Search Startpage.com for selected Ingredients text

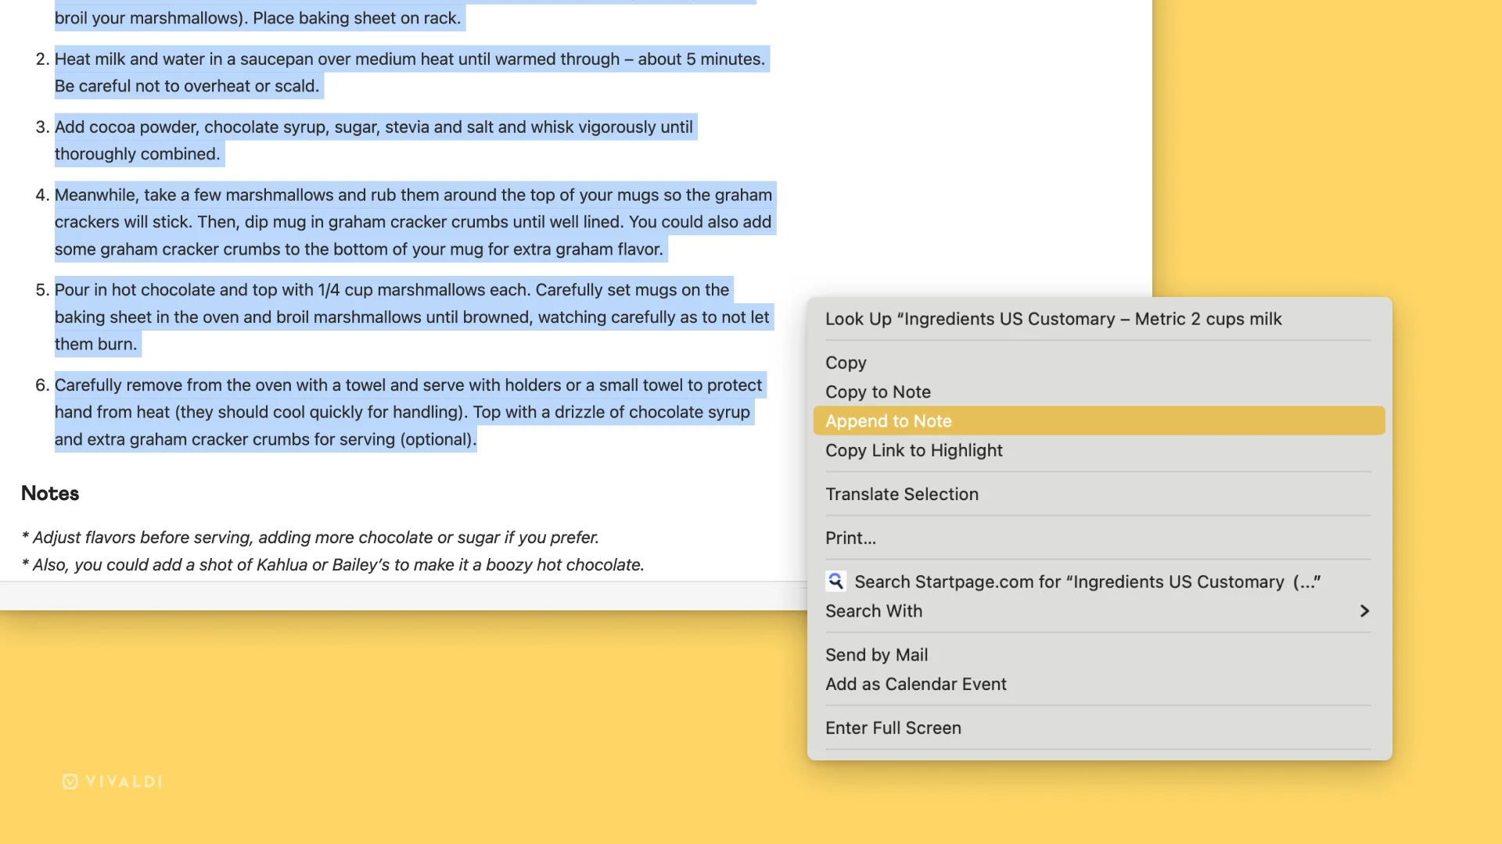coord(1087,581)
